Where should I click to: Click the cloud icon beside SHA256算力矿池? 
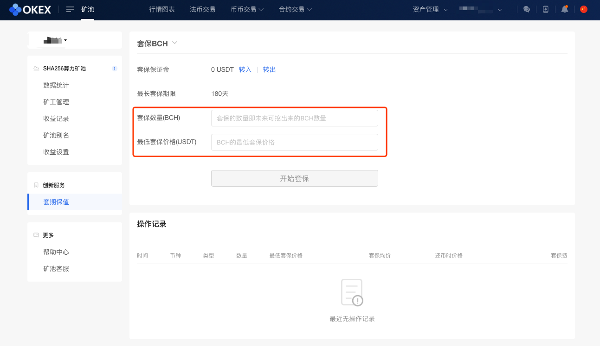tap(36, 69)
